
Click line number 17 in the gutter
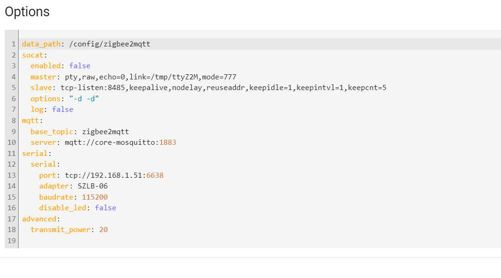12,219
